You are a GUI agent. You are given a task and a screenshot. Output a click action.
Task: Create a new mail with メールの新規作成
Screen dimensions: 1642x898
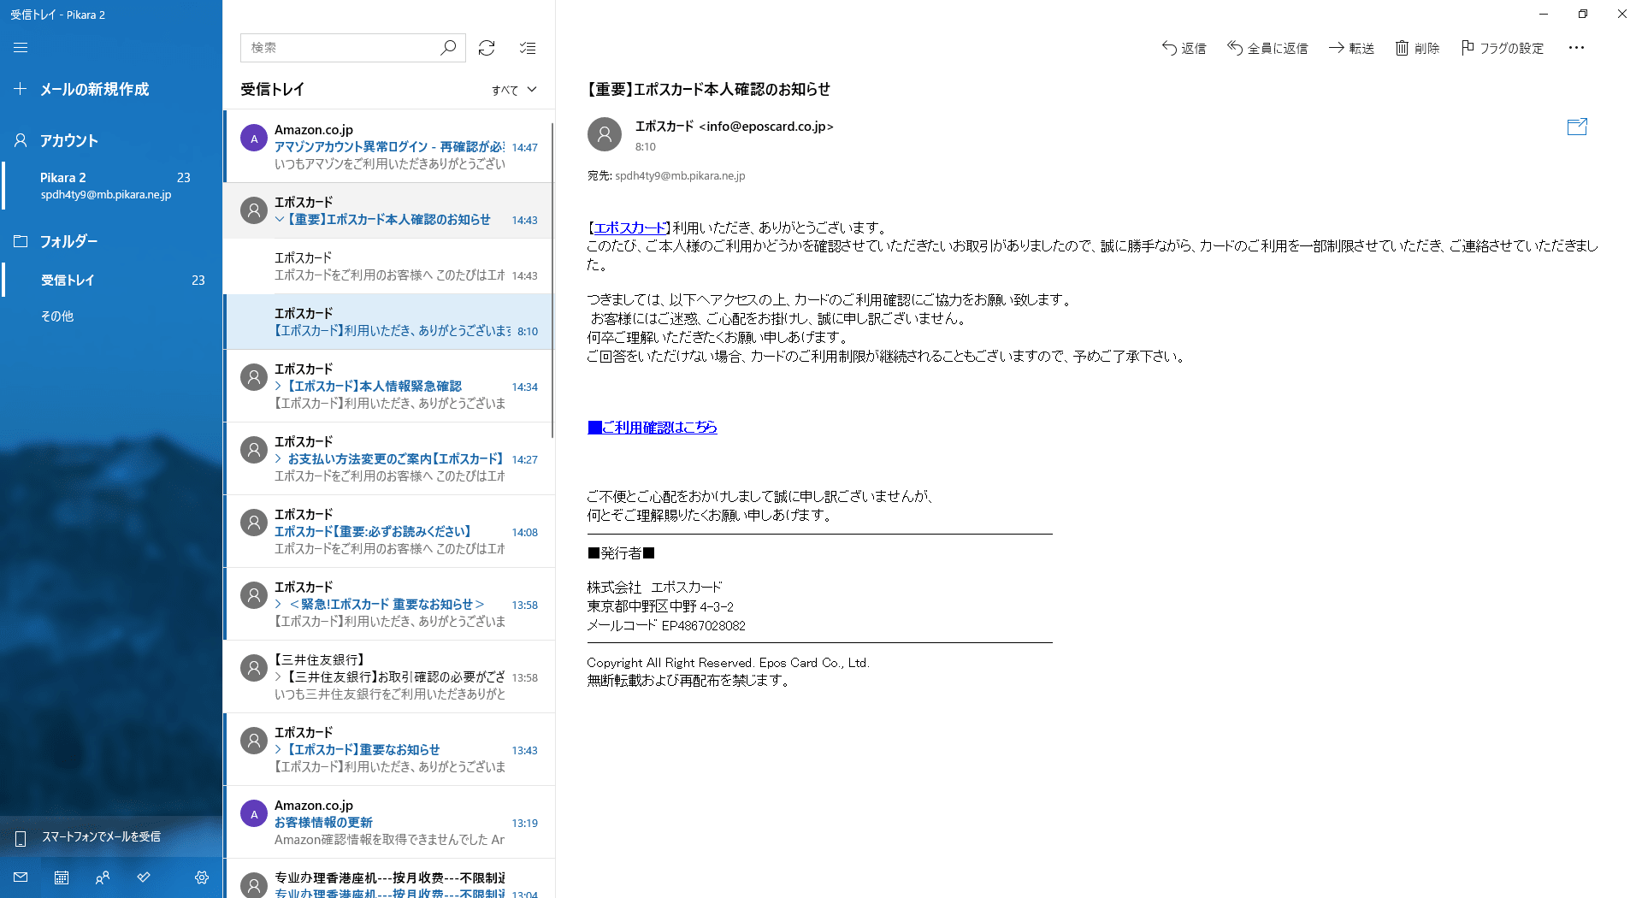point(94,89)
